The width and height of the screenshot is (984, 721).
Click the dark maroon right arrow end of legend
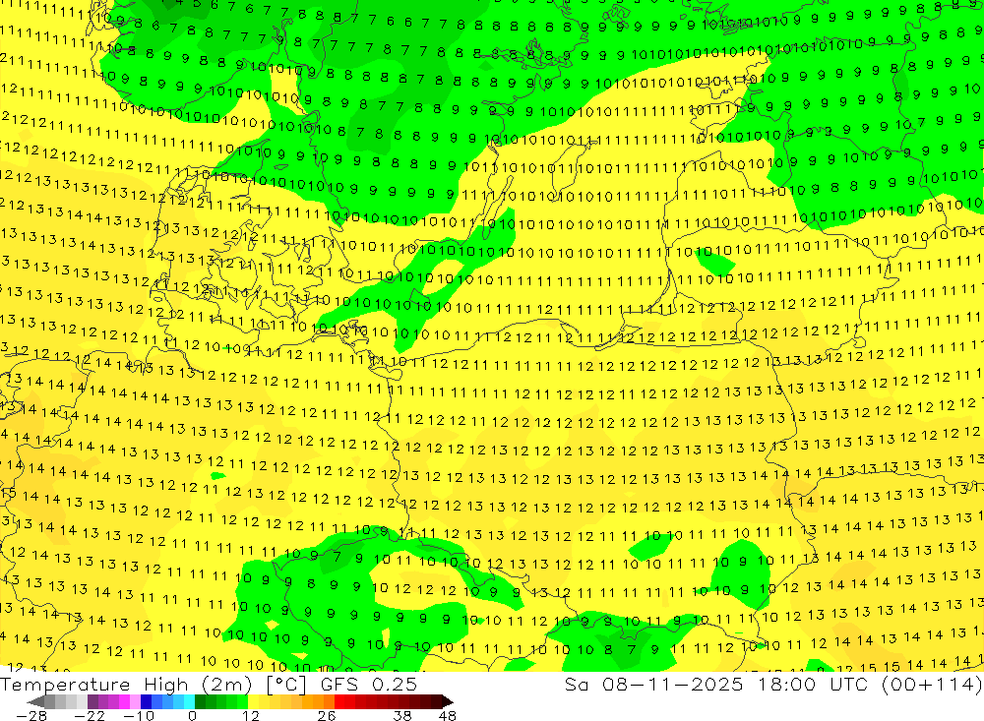448,702
